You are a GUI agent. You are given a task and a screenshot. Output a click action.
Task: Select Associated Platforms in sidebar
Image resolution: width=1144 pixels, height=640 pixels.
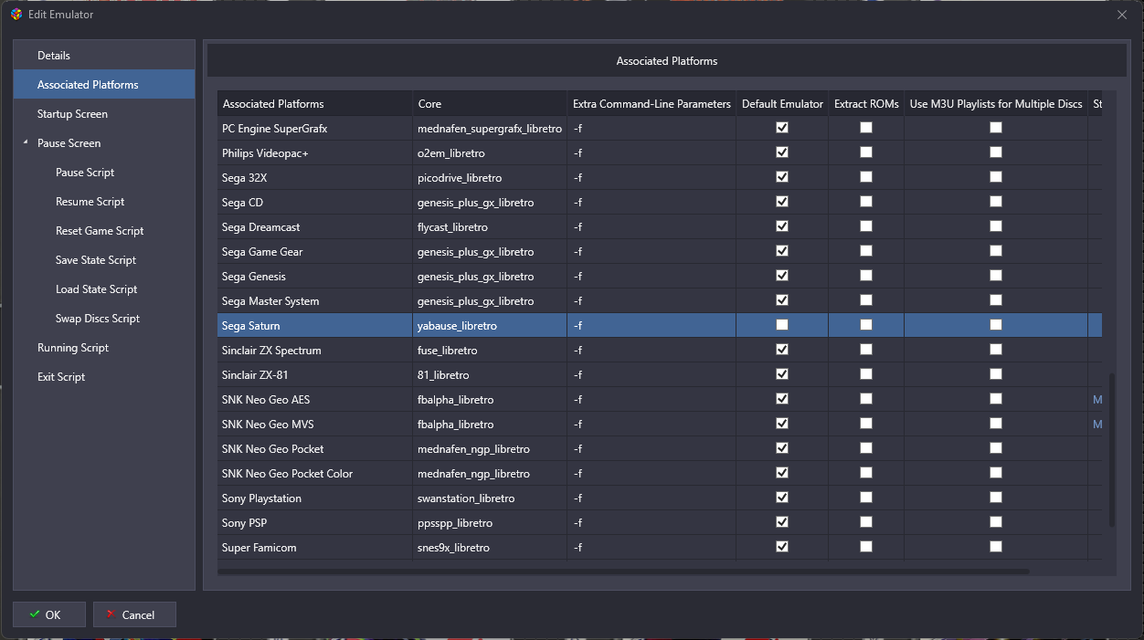104,84
